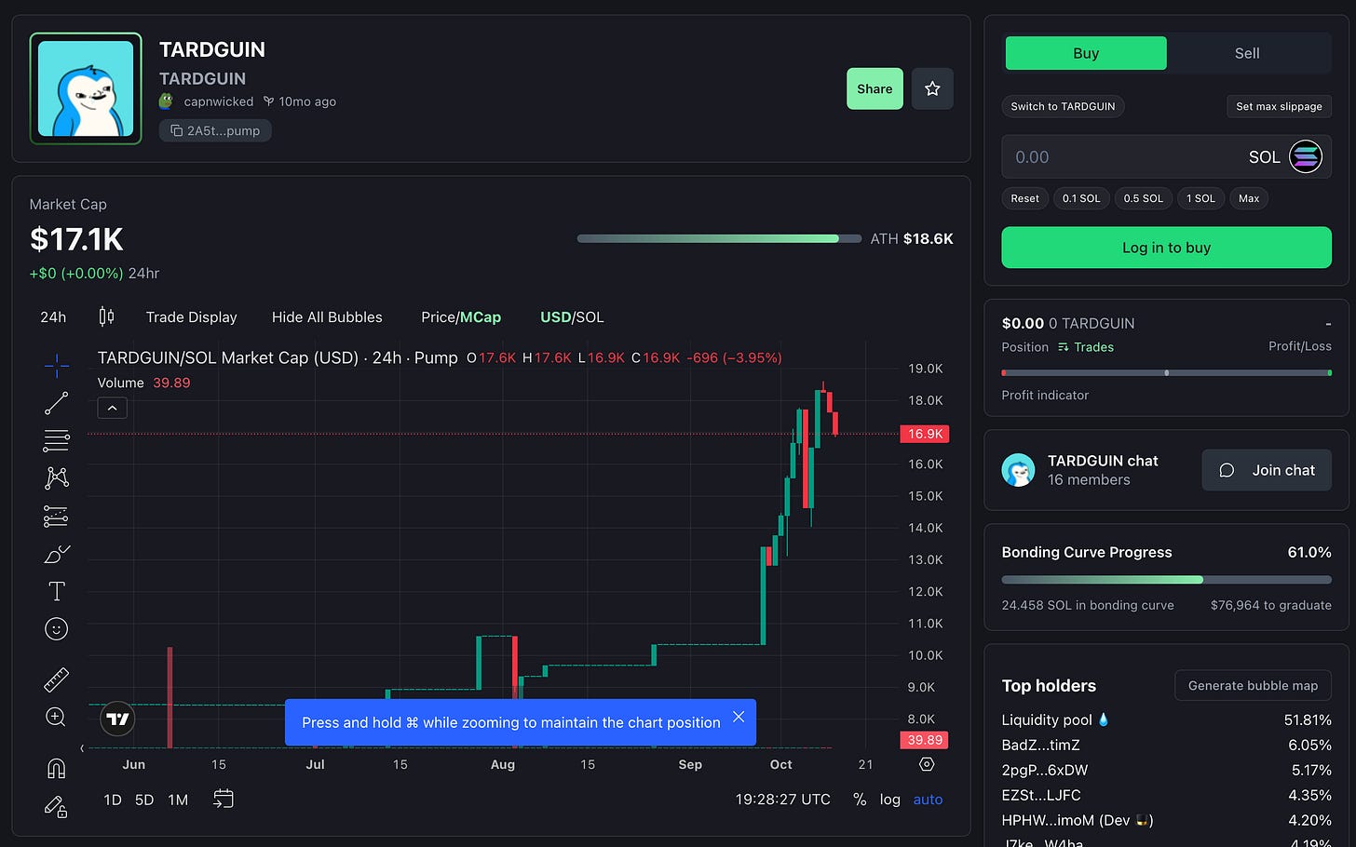Choose the Max amount preset
1356x847 pixels.
click(1249, 198)
